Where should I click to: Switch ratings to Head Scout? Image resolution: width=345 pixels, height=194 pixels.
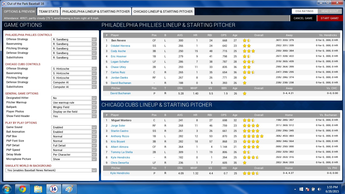[330, 11]
